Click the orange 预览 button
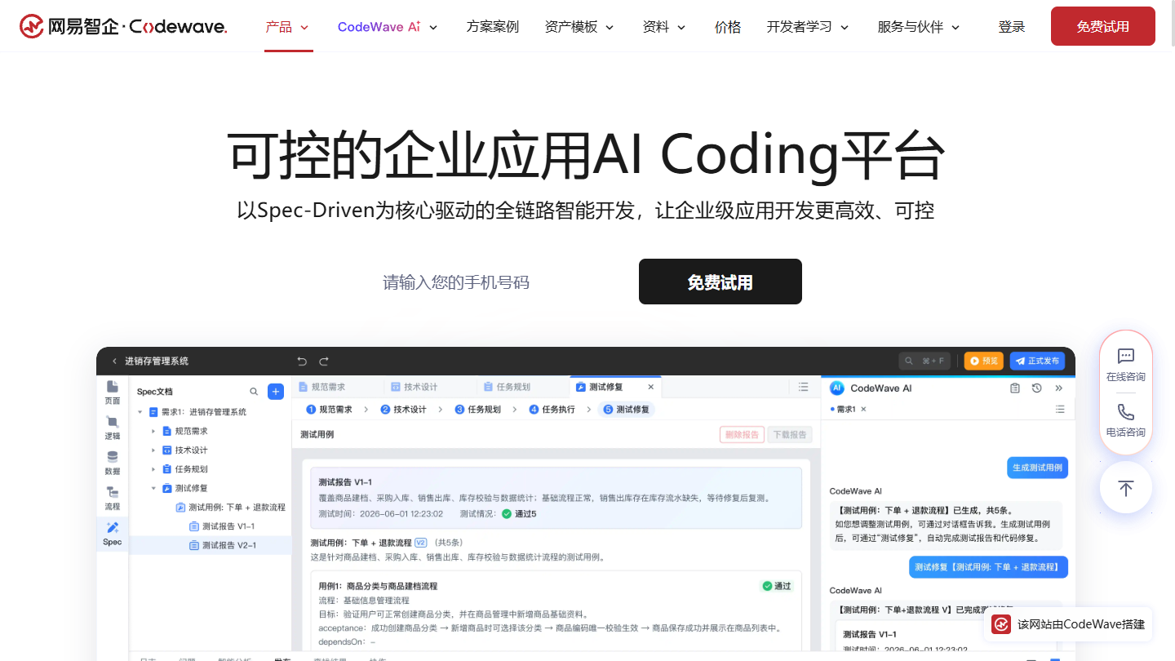Screen dimensions: 1175x661 coord(983,361)
